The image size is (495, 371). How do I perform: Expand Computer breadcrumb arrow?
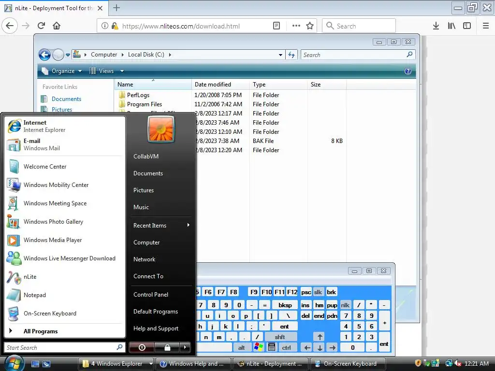click(x=122, y=55)
